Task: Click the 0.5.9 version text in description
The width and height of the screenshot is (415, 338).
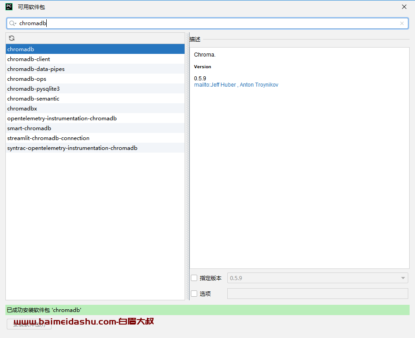Action: point(200,78)
